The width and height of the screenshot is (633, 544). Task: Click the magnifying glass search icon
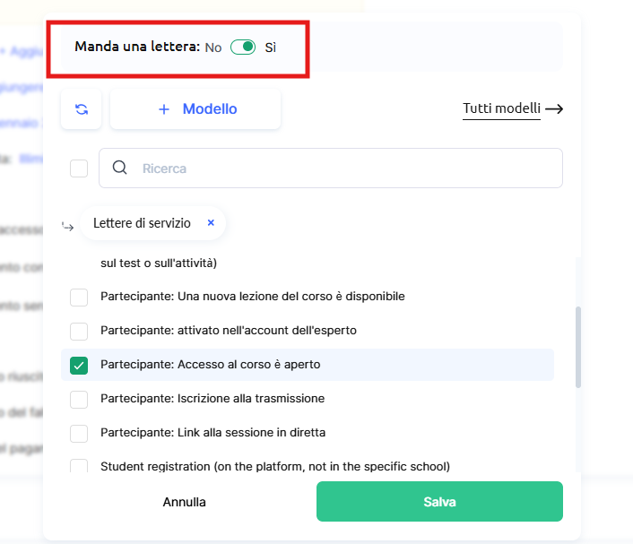click(119, 168)
